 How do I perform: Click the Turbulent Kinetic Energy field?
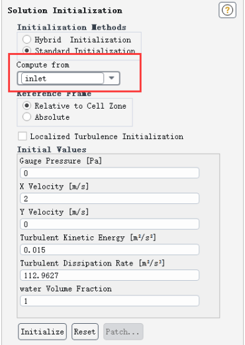tap(109, 250)
